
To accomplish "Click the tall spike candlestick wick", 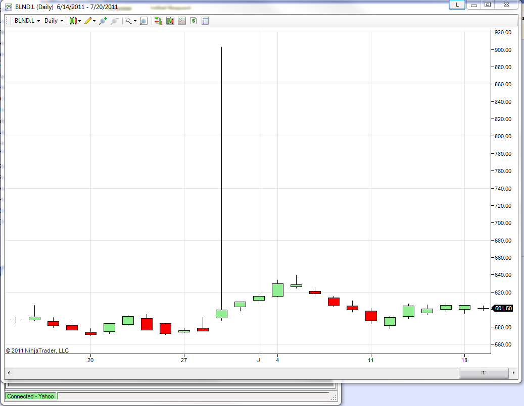I will (221, 179).
